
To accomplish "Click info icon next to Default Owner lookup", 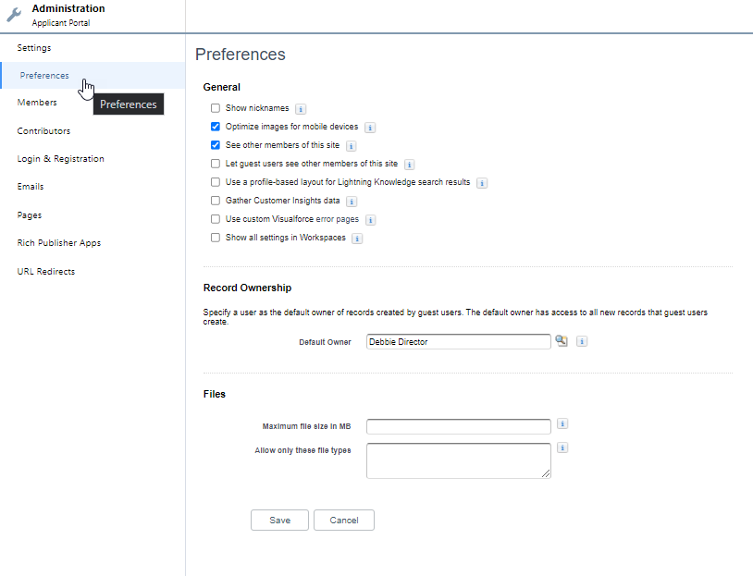I will point(582,341).
